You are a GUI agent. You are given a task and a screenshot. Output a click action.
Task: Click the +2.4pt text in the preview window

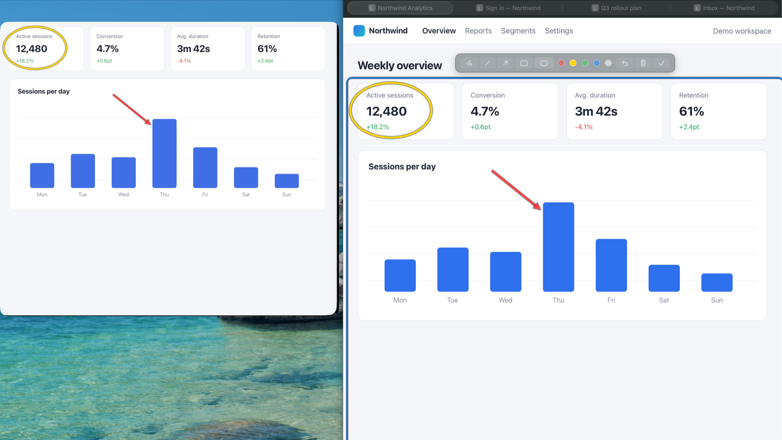(265, 61)
